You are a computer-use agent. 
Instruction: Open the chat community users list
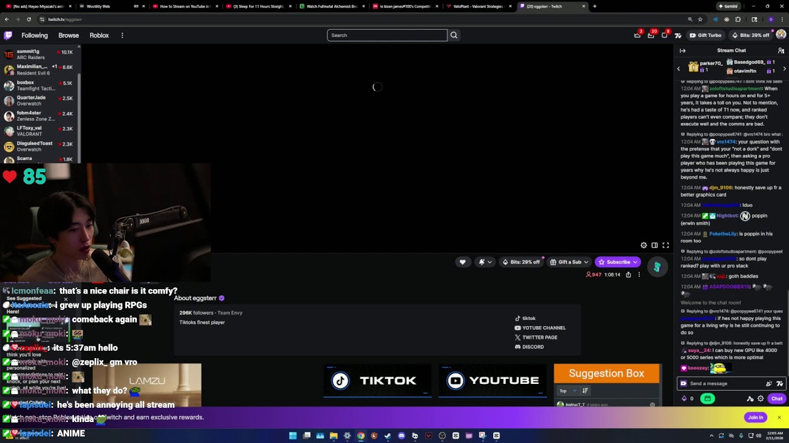[781, 50]
